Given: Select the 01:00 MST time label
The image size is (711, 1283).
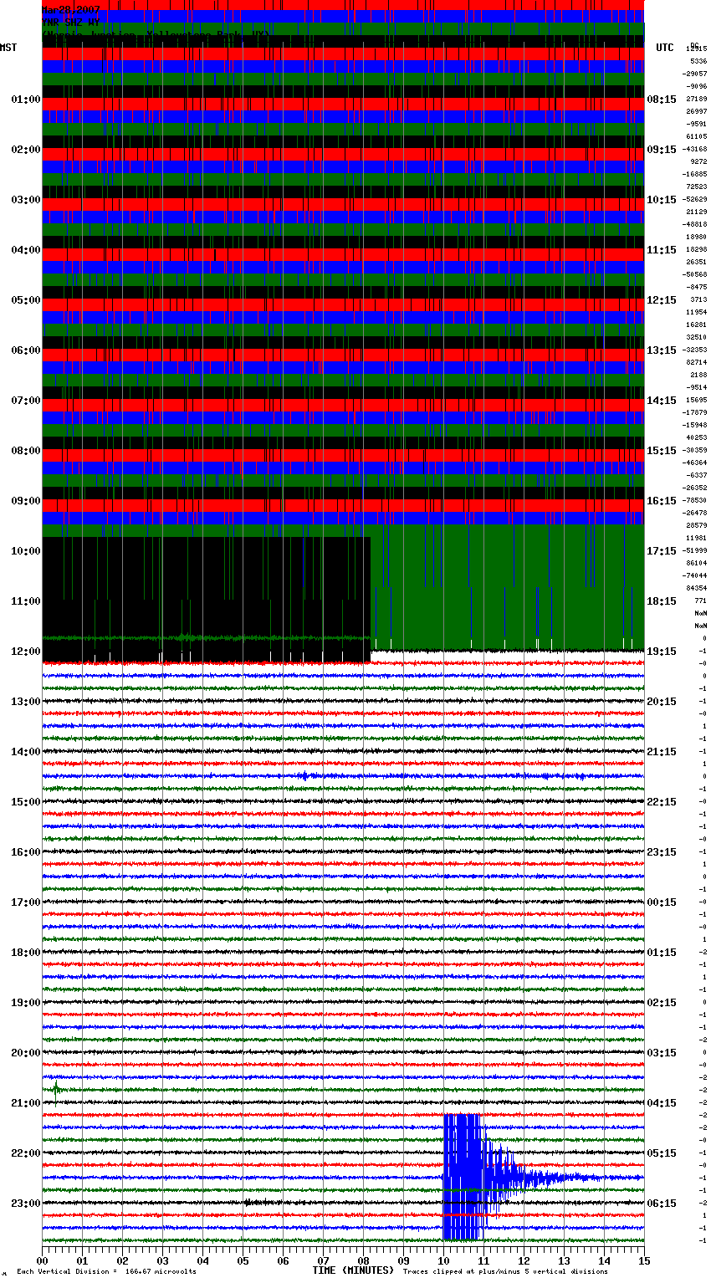Looking at the screenshot, I should (26, 100).
